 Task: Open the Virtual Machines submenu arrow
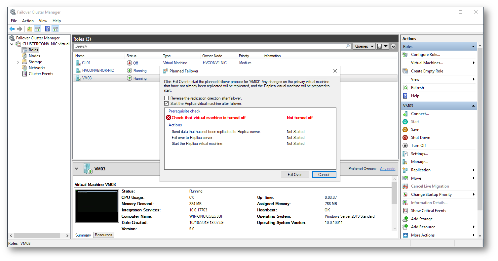coord(474,63)
